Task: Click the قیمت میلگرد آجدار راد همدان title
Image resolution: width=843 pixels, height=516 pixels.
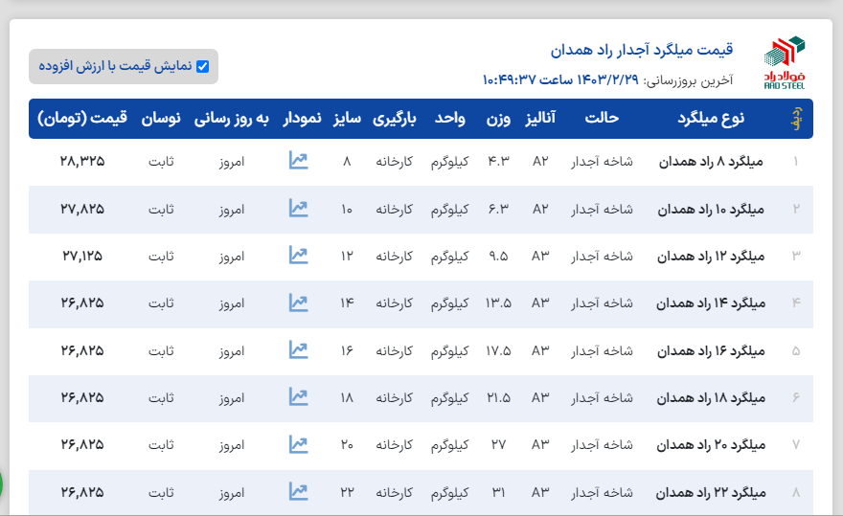Action: [x=642, y=49]
